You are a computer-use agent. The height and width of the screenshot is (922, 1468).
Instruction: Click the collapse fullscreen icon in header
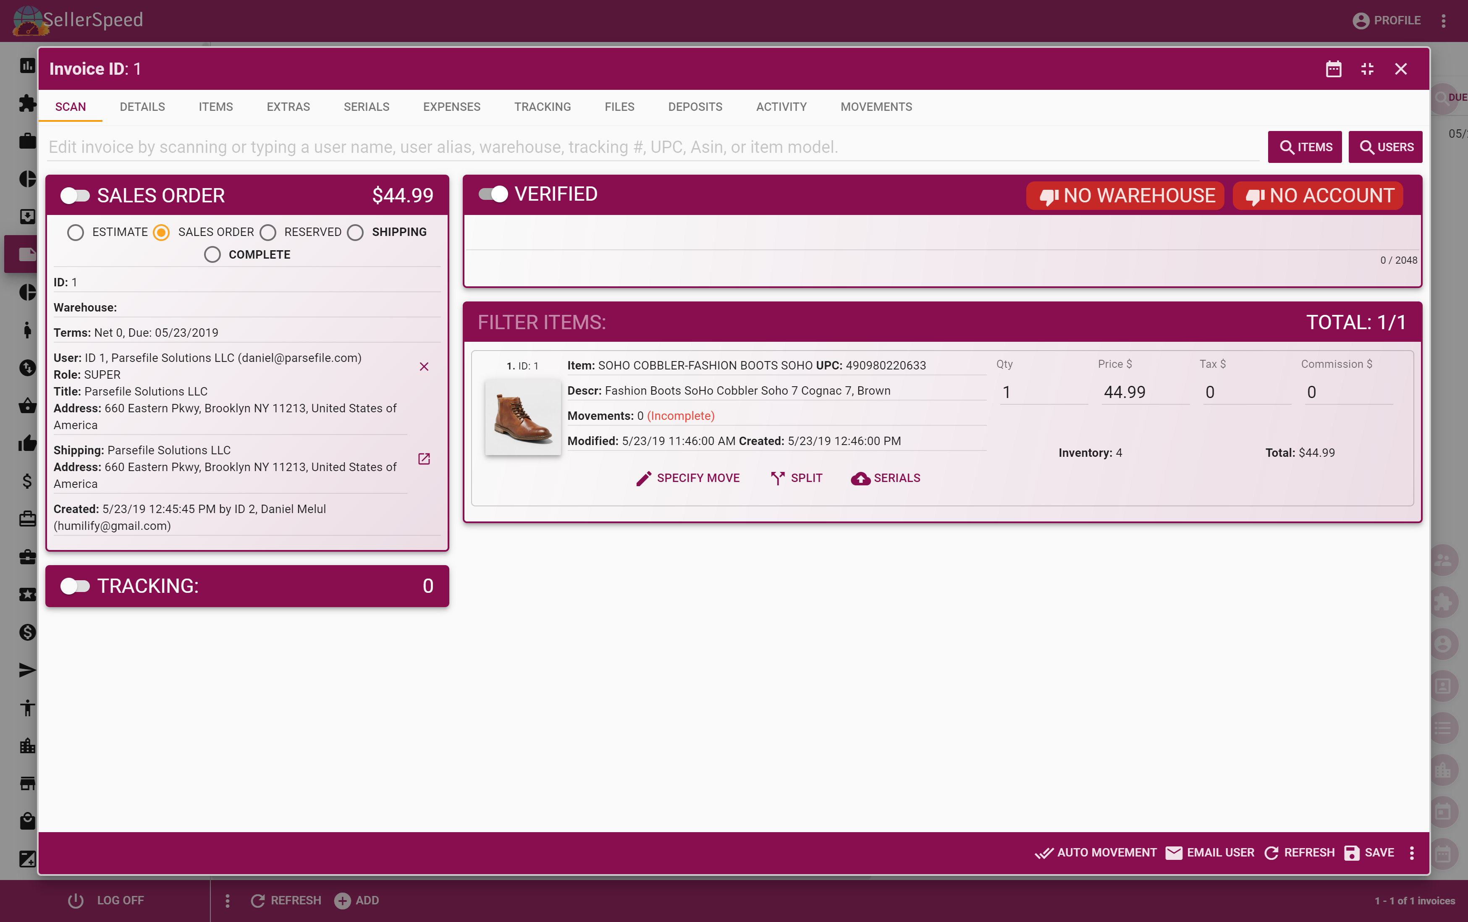(1367, 69)
